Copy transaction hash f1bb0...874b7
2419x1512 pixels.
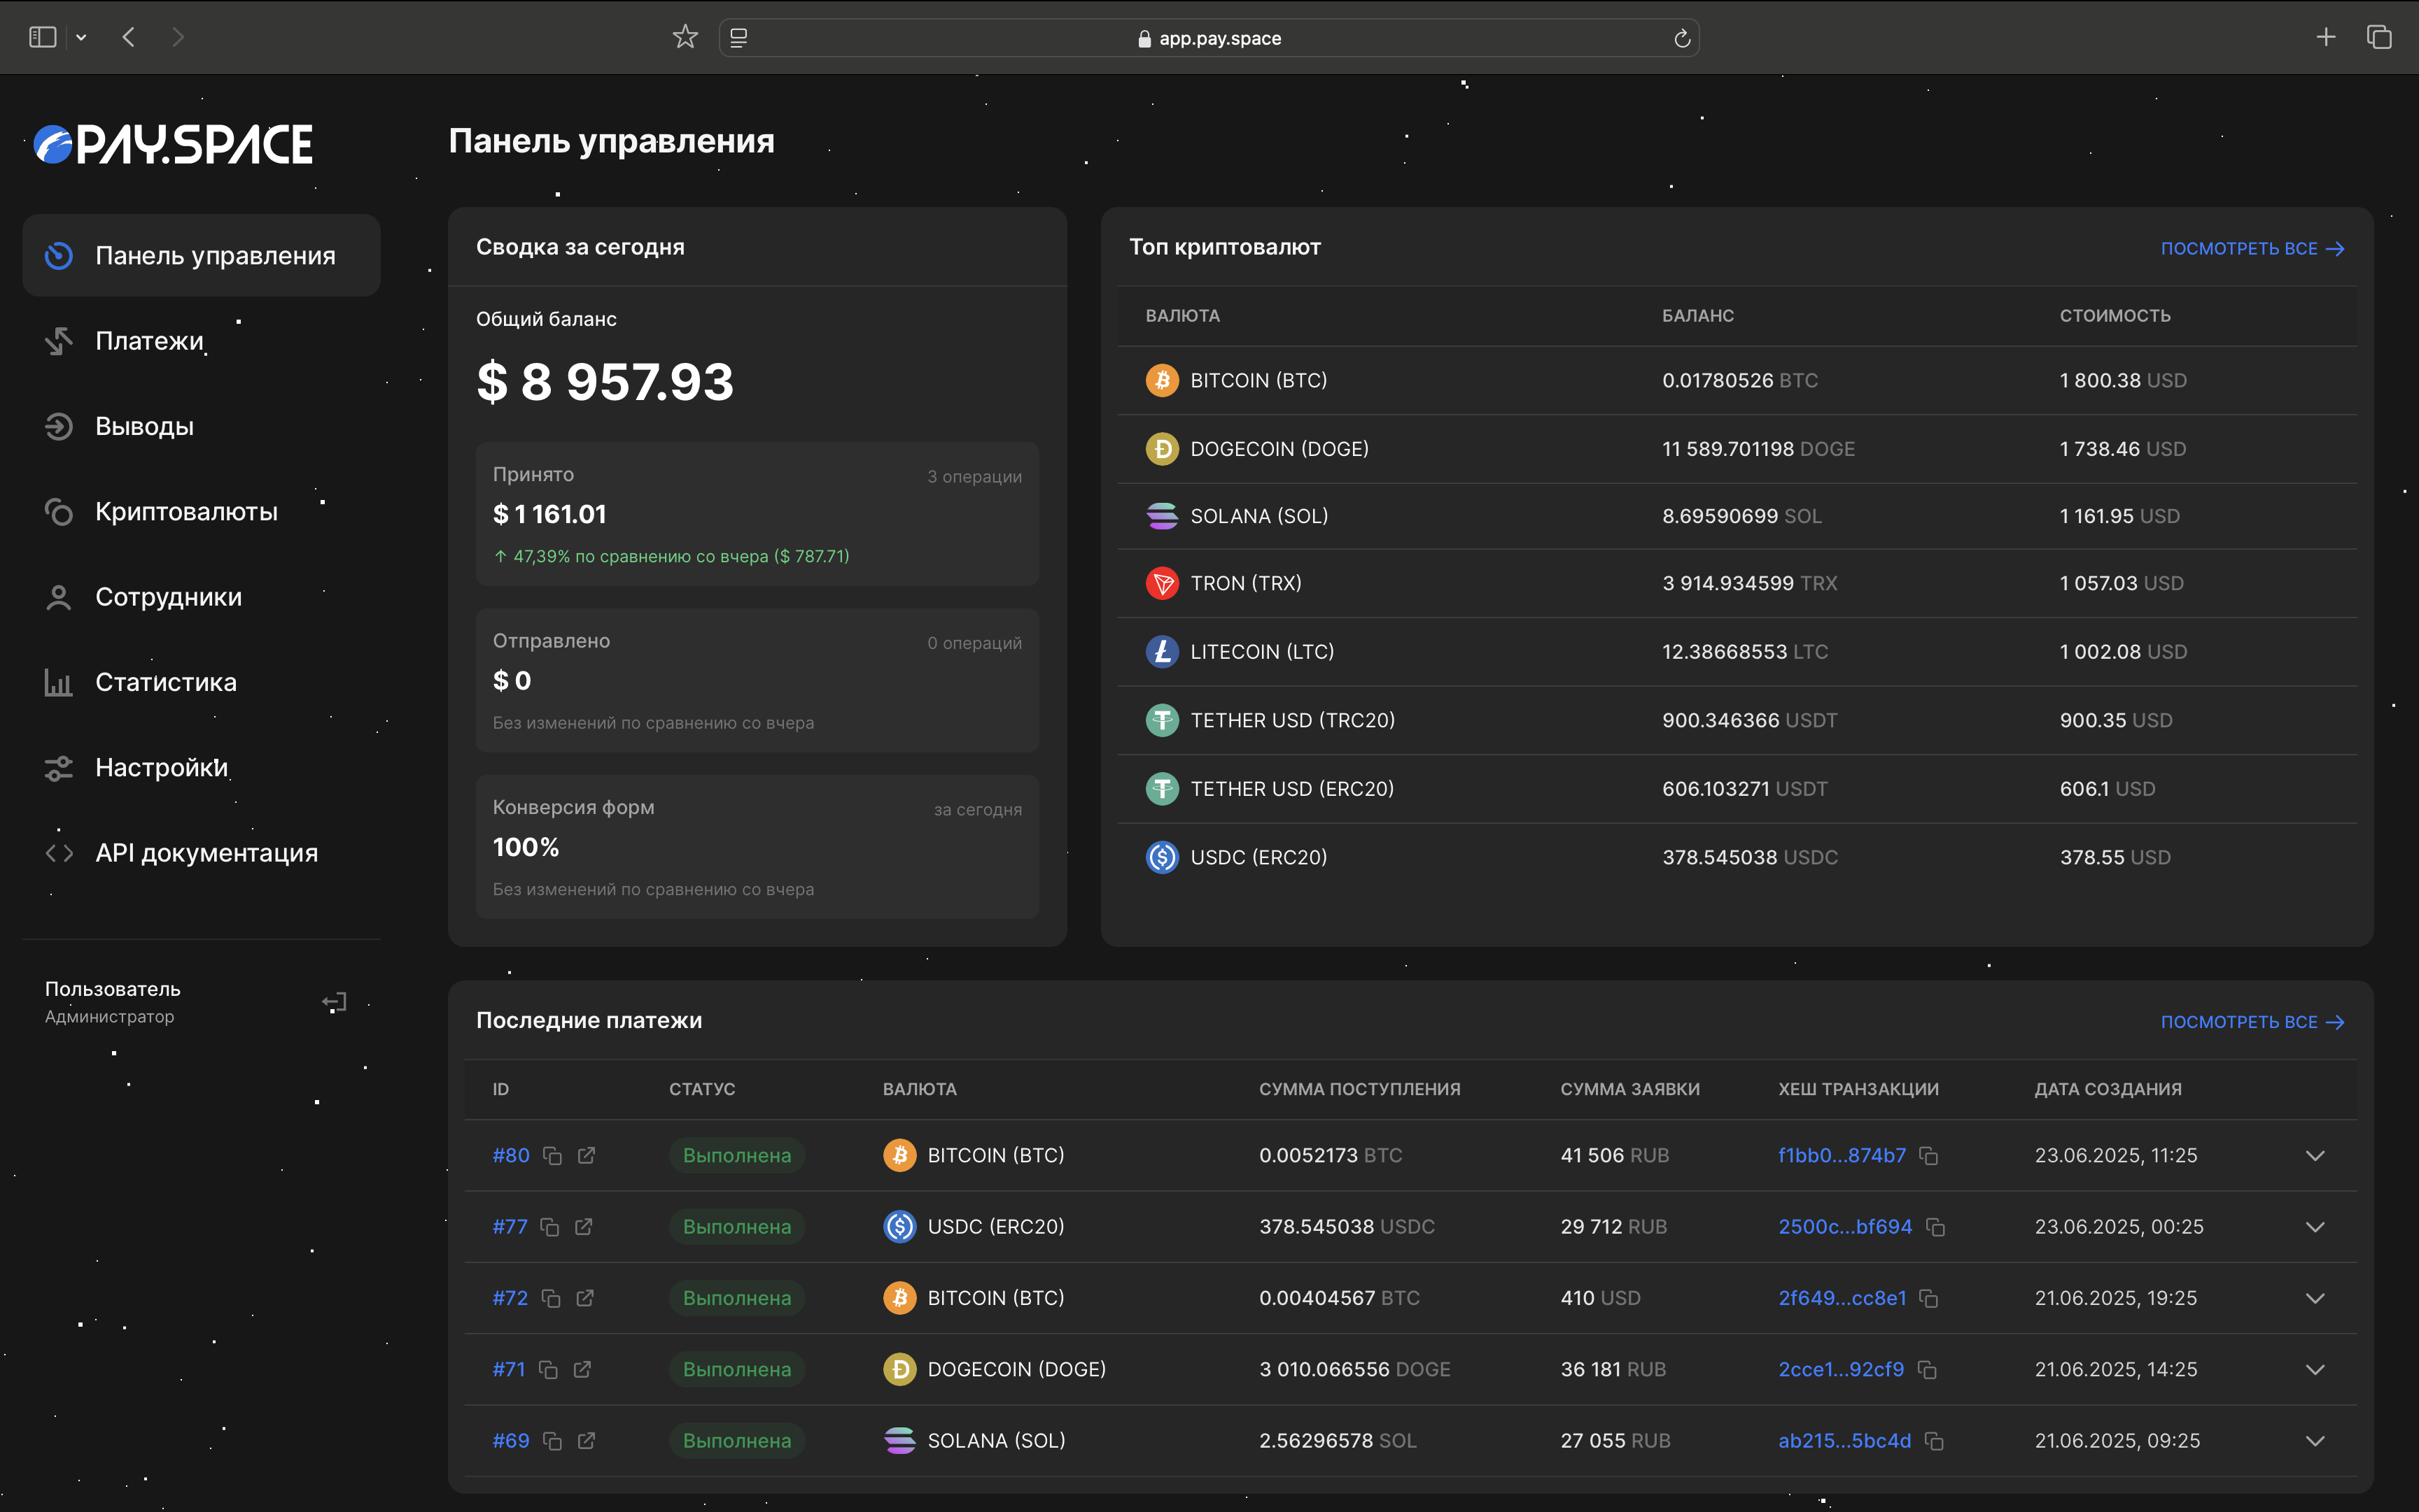[1928, 1156]
